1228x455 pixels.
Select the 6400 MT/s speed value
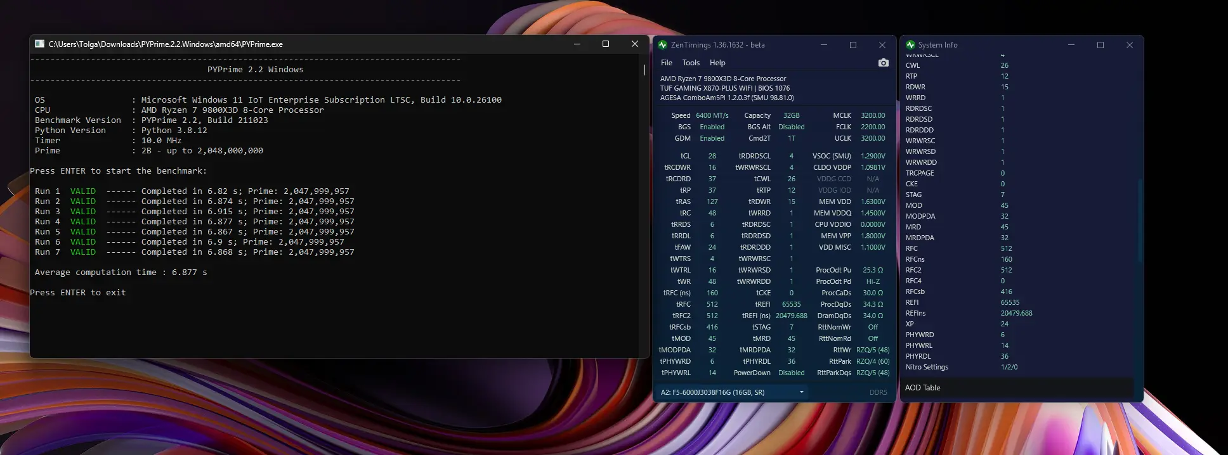[x=712, y=115]
